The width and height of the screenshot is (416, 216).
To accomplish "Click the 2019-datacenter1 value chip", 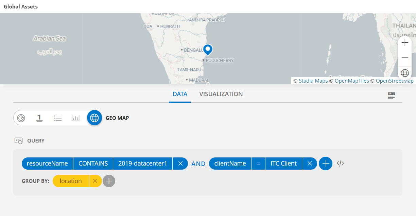I will coord(143,163).
